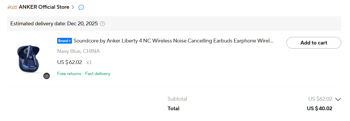The image size is (350, 121).
Task: Click the total amount US $40.02
Action: [320, 108]
